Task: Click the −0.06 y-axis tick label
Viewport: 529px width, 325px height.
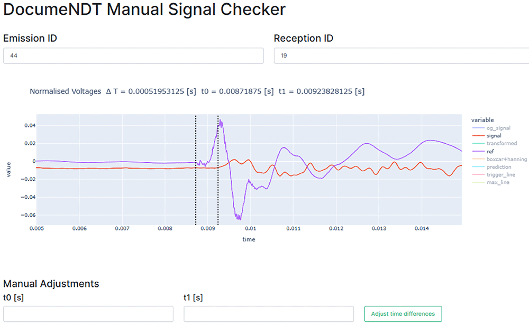Action: [x=28, y=215]
